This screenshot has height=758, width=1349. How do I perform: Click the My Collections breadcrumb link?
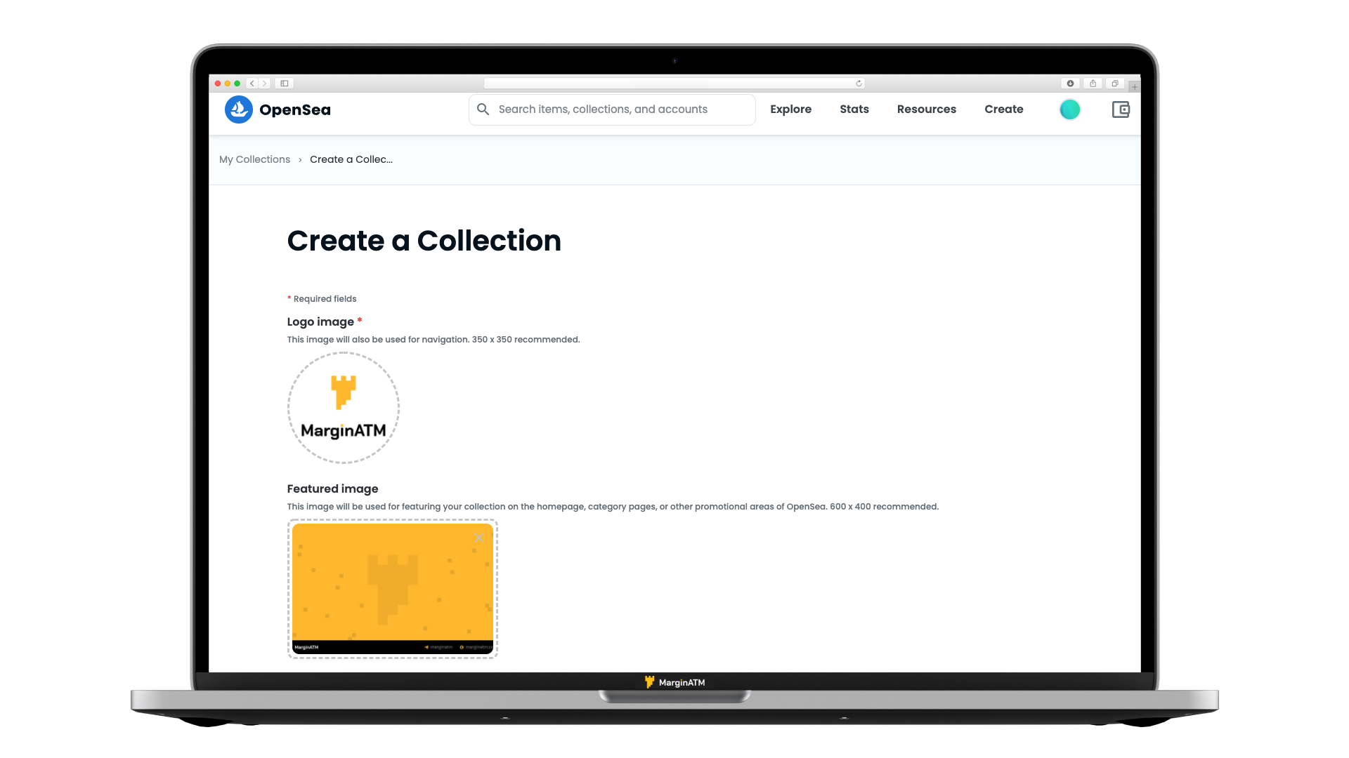tap(255, 159)
